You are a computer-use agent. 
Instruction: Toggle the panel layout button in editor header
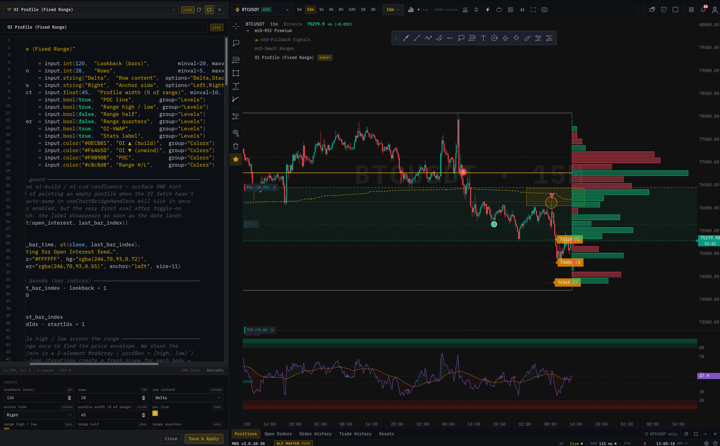point(209,10)
